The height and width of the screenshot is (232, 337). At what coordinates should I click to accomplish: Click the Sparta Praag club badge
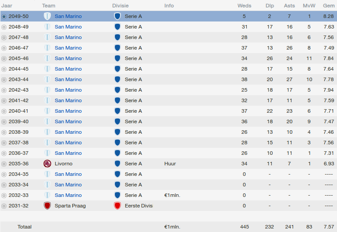click(47, 206)
